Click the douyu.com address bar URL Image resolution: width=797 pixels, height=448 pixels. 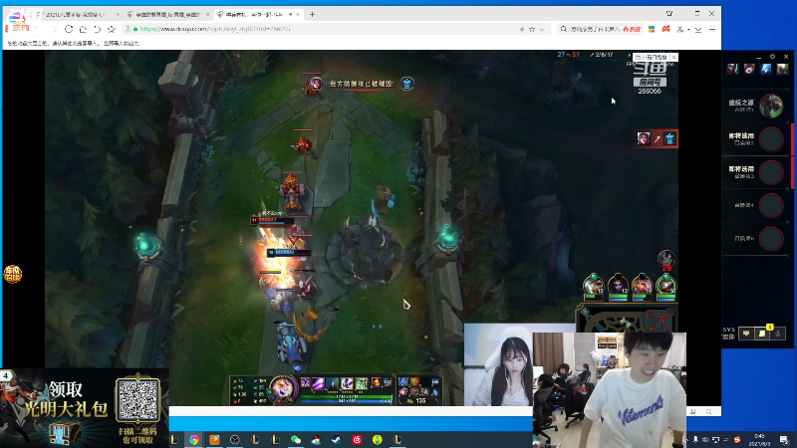tap(214, 29)
